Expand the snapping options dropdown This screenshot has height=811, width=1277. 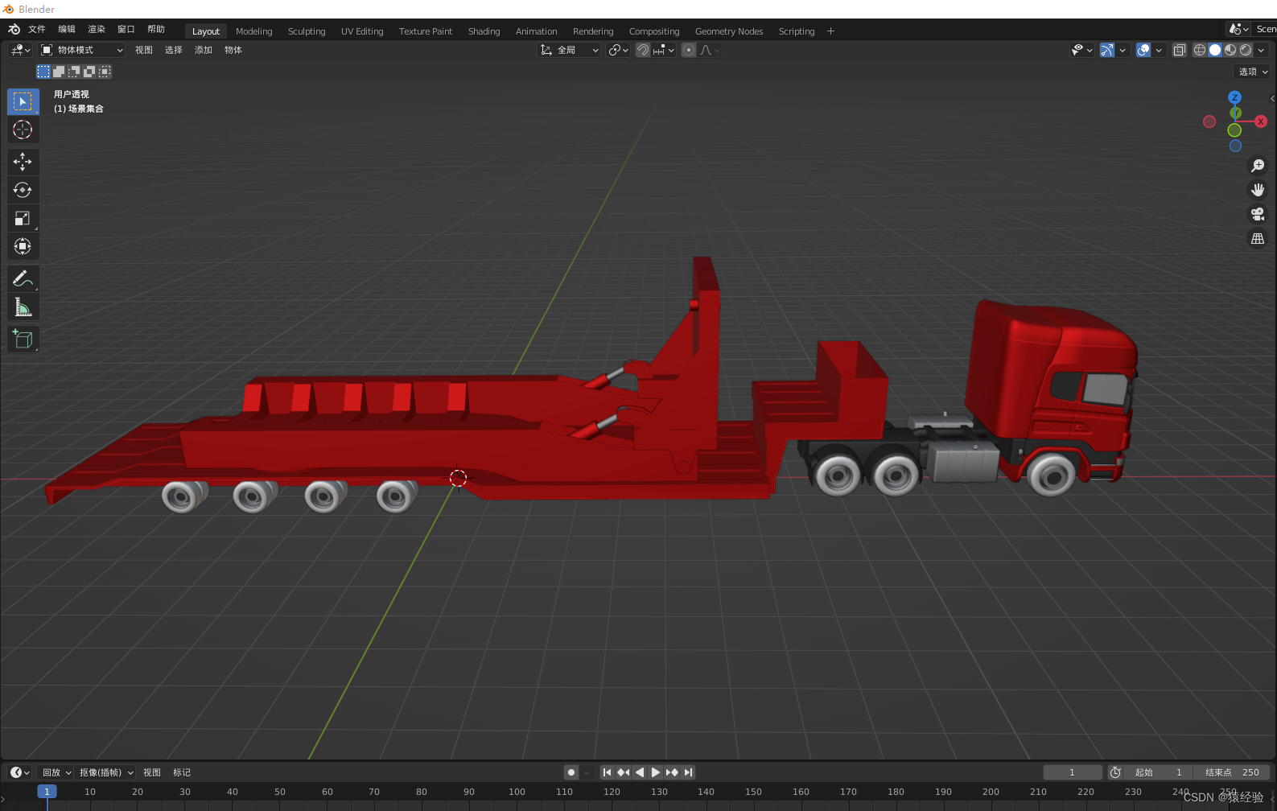pos(665,50)
